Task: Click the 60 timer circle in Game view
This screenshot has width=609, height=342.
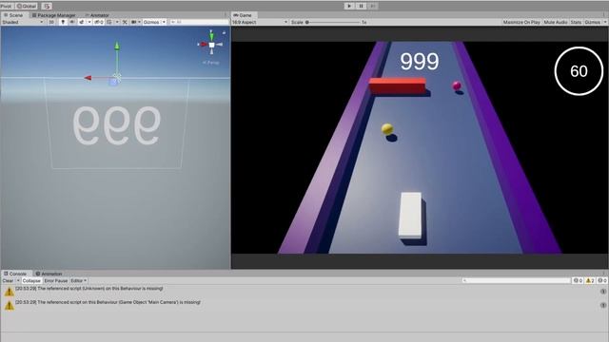Action: [579, 71]
